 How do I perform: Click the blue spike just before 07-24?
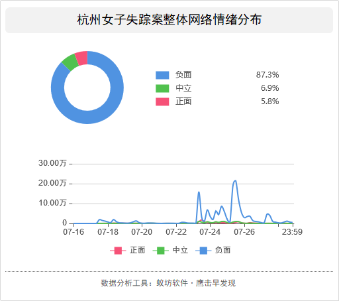[199, 192]
